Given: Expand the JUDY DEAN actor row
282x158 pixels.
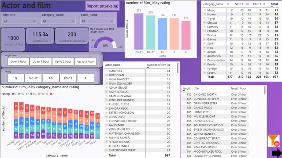Looking at the screenshot, I should point(107,75).
